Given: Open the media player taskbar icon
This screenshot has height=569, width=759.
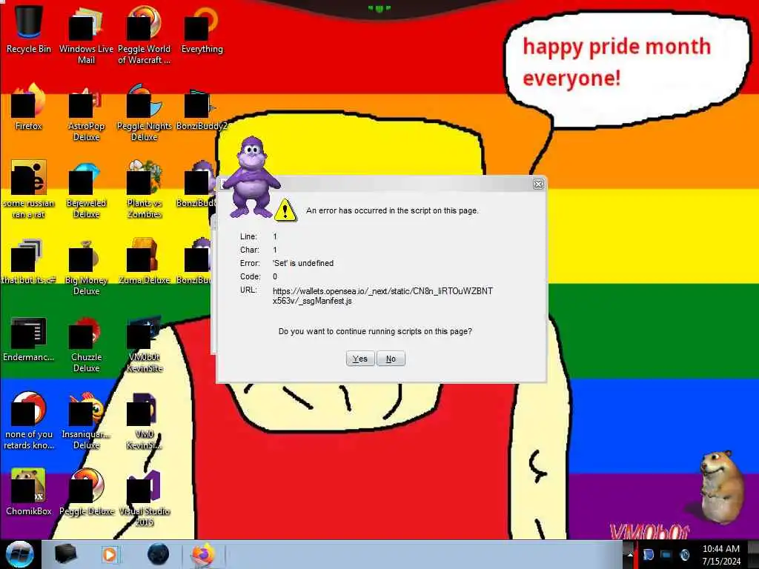Looking at the screenshot, I should coord(110,554).
